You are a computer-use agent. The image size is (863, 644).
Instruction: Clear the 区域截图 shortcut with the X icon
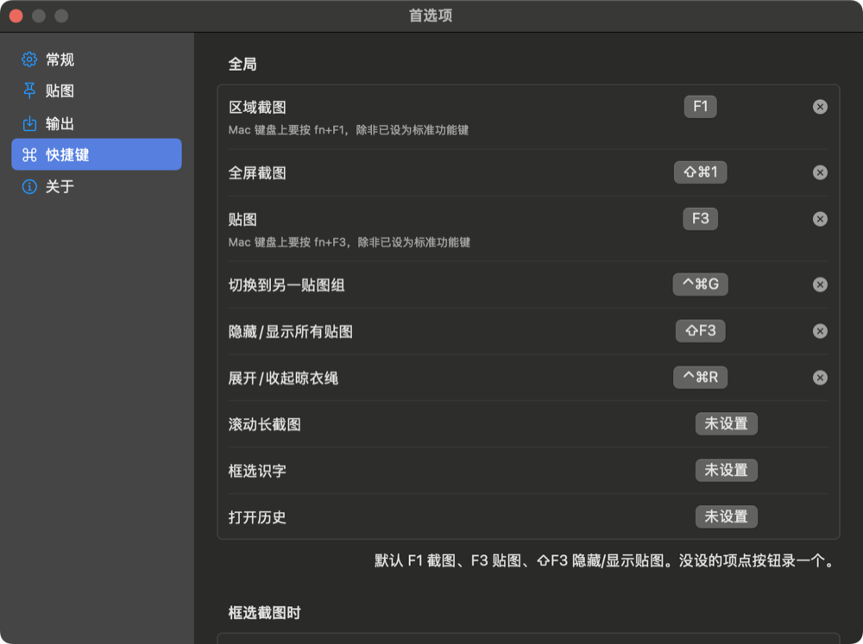pyautogui.click(x=820, y=107)
